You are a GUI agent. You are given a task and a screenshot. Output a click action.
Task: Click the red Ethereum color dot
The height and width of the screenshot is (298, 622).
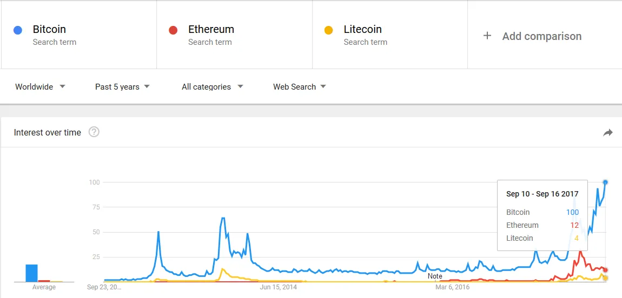(173, 30)
